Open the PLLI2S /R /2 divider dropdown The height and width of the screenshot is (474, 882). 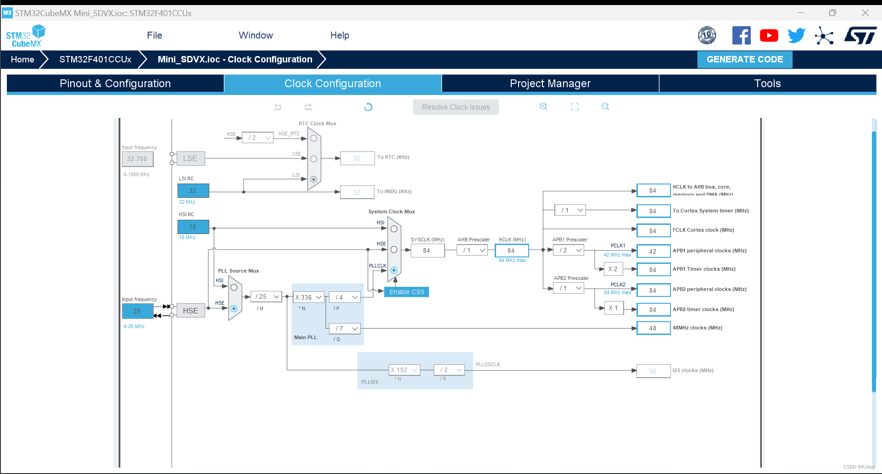click(449, 370)
